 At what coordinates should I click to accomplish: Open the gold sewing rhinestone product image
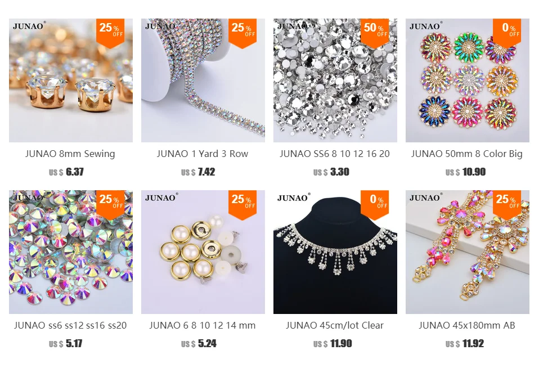click(71, 80)
